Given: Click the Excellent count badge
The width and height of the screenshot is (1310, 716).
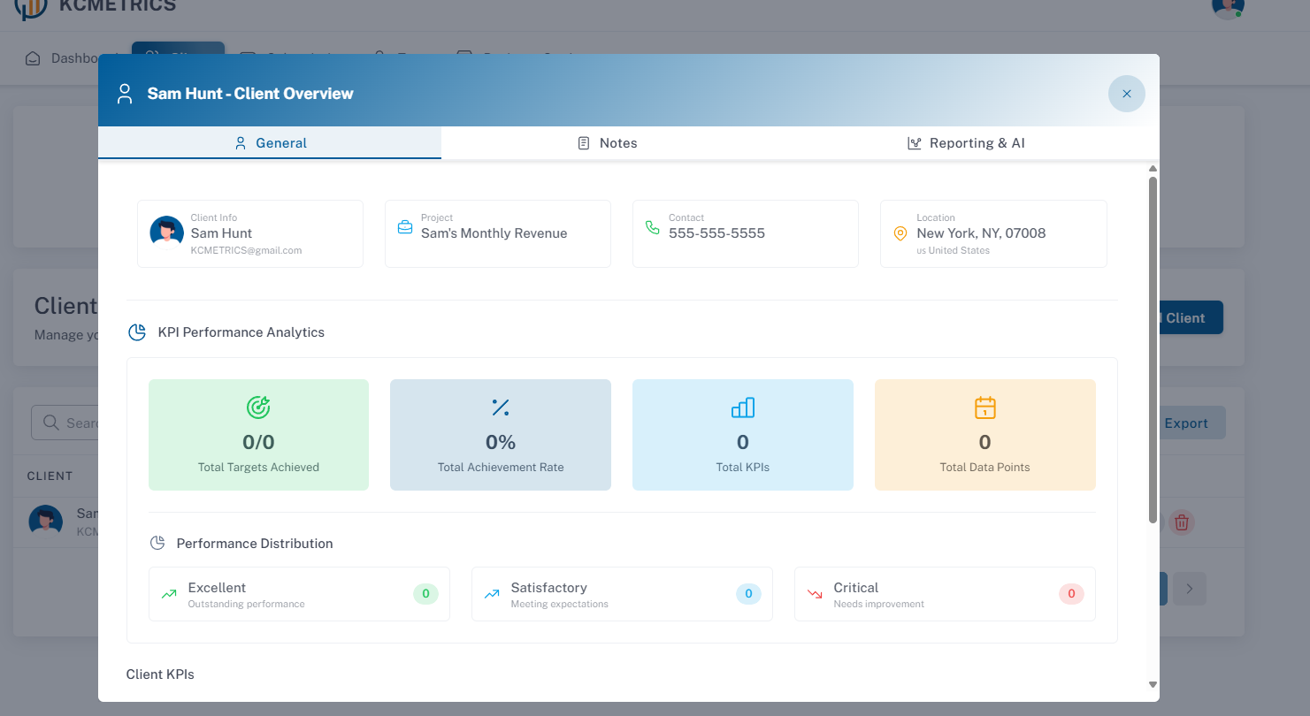Looking at the screenshot, I should click(x=425, y=594).
